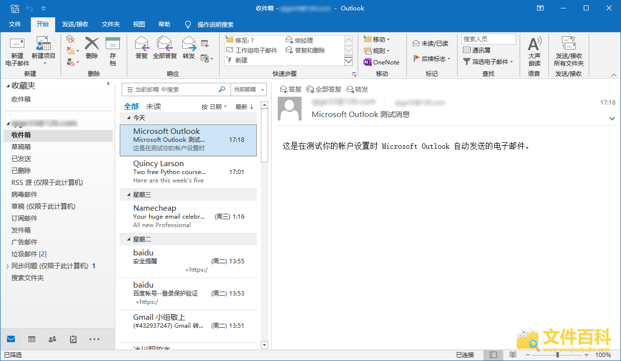Open the Filter Email (筛选电子邮件) dropdown
621x361 pixels.
pyautogui.click(x=488, y=61)
